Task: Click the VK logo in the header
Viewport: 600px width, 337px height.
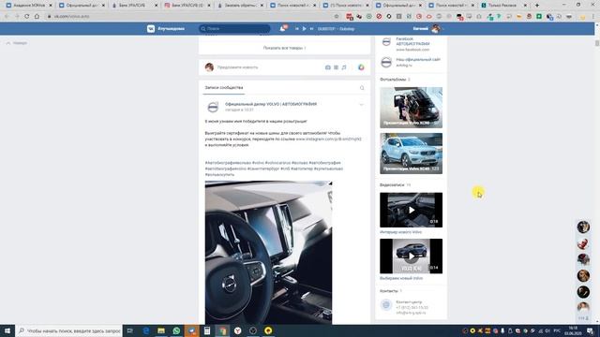Action: coord(151,29)
